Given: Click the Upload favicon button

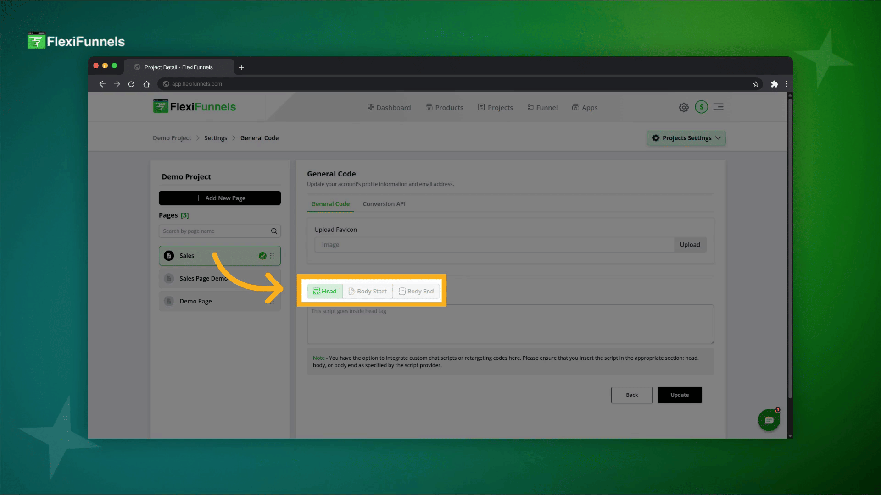Looking at the screenshot, I should (690, 245).
